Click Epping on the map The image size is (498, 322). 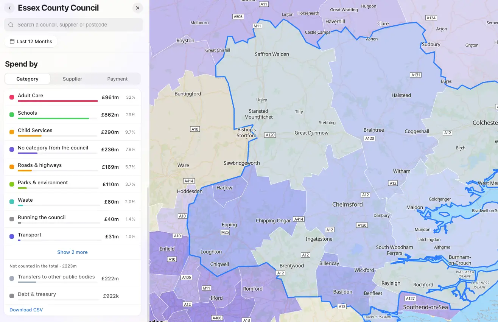(229, 225)
